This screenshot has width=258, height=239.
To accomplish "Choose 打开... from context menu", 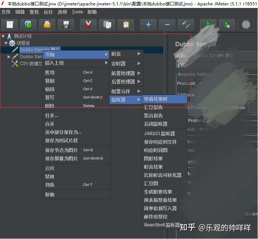I will click(x=77, y=116).
